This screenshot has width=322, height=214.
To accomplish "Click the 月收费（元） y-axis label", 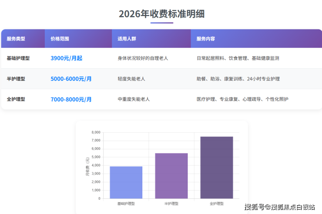I will pyautogui.click(x=87, y=165).
